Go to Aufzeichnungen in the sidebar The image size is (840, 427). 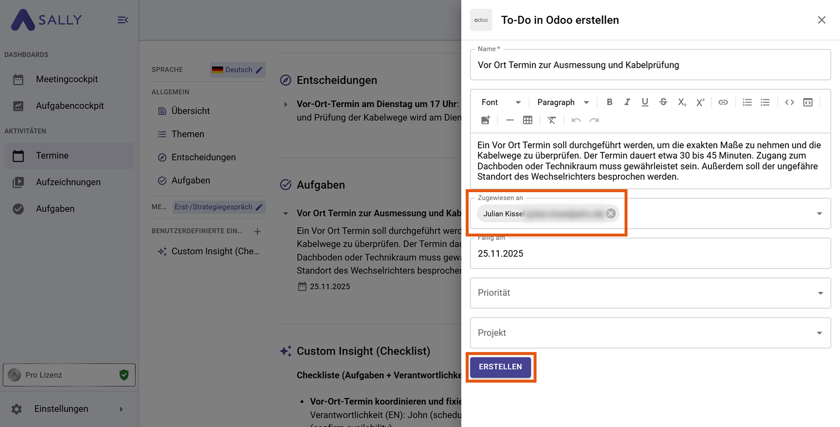68,182
